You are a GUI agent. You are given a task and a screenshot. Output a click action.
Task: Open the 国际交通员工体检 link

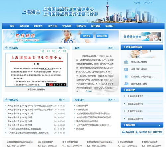pyautogui.click(x=139, y=84)
